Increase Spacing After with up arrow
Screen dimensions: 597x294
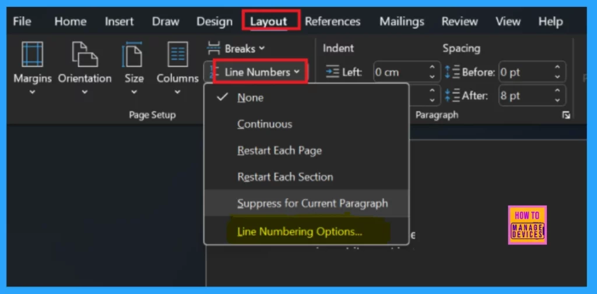pos(557,91)
